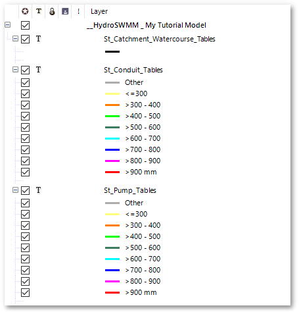Image resolution: width=299 pixels, height=314 pixels.
Task: Toggle the T label icon for St_Conduit_Tables
Action: point(38,70)
